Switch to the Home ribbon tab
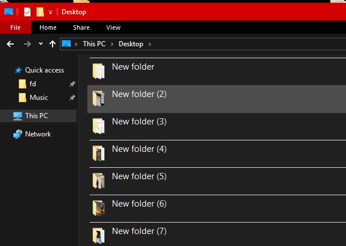 point(48,27)
